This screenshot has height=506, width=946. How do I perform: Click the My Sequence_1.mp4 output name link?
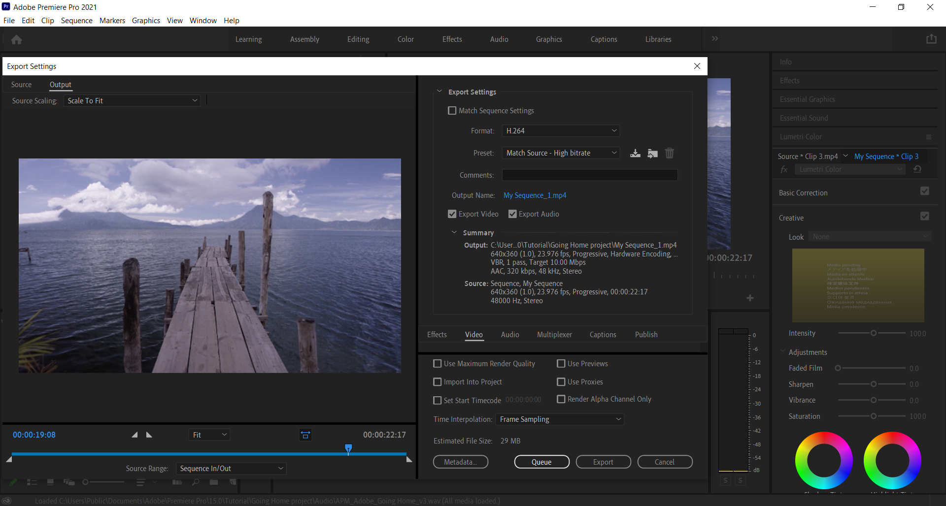535,195
